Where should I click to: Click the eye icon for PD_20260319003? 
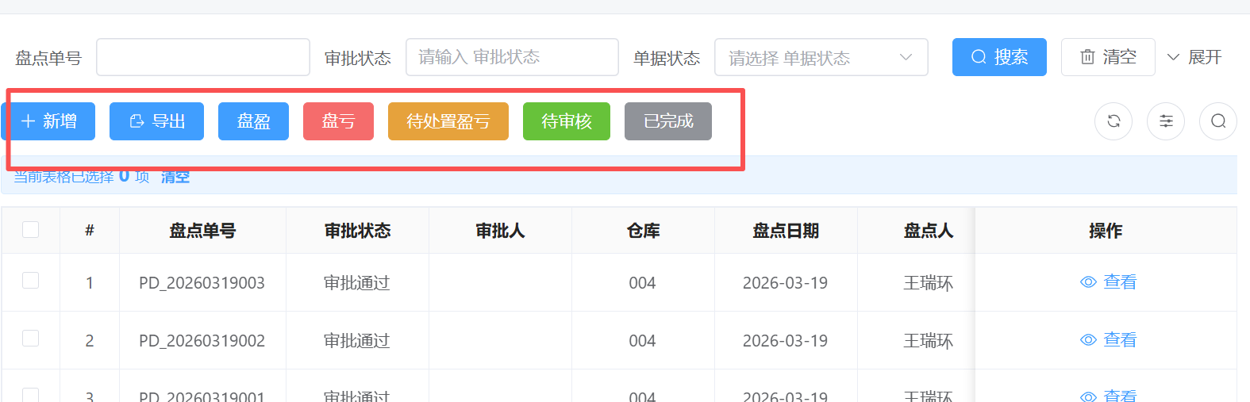click(x=1088, y=282)
